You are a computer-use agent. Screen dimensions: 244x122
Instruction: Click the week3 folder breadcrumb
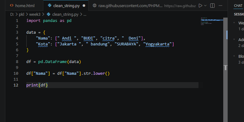pyautogui.click(x=35, y=15)
